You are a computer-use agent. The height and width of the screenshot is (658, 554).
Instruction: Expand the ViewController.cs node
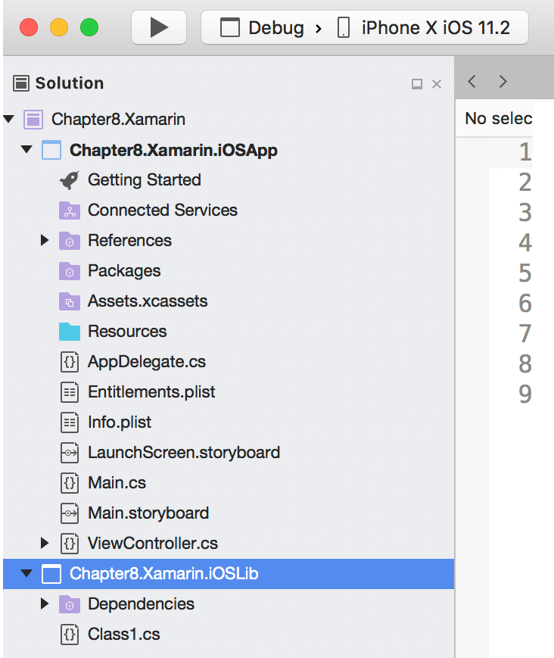45,543
